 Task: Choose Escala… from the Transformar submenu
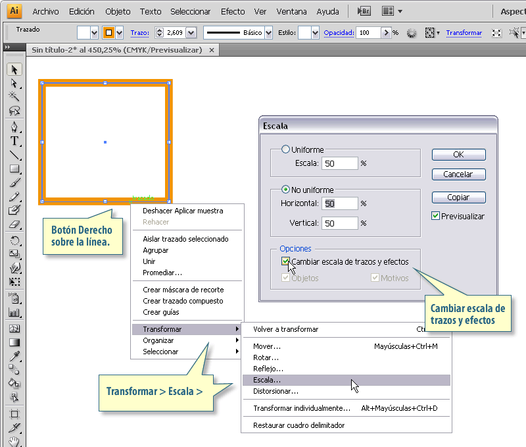(267, 380)
